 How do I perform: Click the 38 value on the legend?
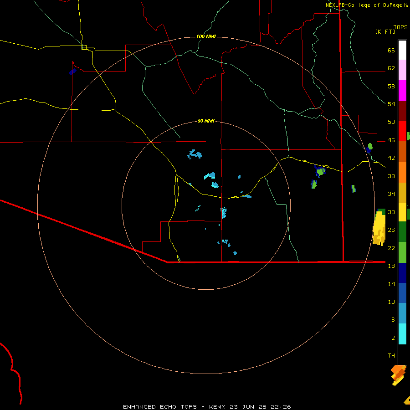[x=391, y=176]
